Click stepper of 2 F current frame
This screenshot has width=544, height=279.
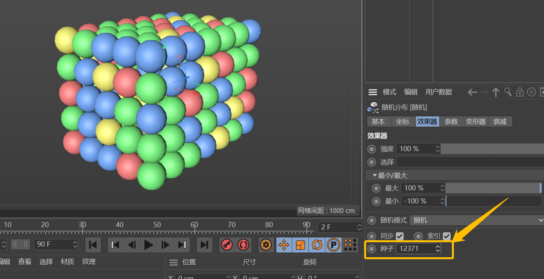tap(359, 227)
